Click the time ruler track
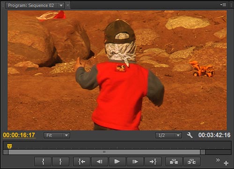This screenshot has height=169, width=234. click(117, 145)
